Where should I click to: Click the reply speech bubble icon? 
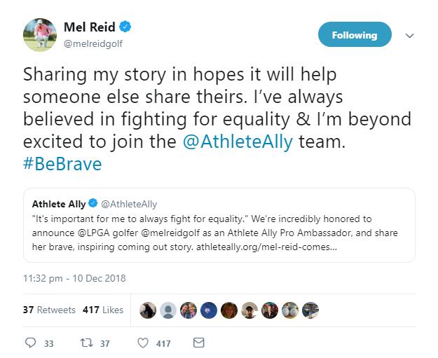click(30, 343)
